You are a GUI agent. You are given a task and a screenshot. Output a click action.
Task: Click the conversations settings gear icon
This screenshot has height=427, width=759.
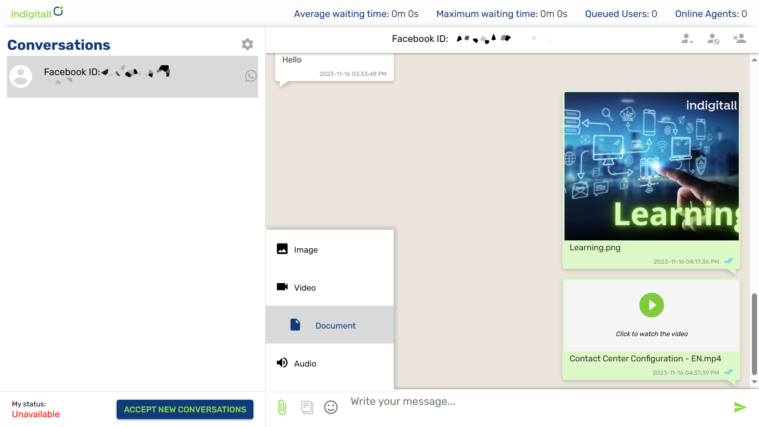coord(247,44)
